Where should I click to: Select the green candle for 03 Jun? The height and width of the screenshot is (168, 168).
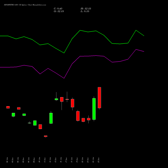pyautogui.click(x=13, y=115)
